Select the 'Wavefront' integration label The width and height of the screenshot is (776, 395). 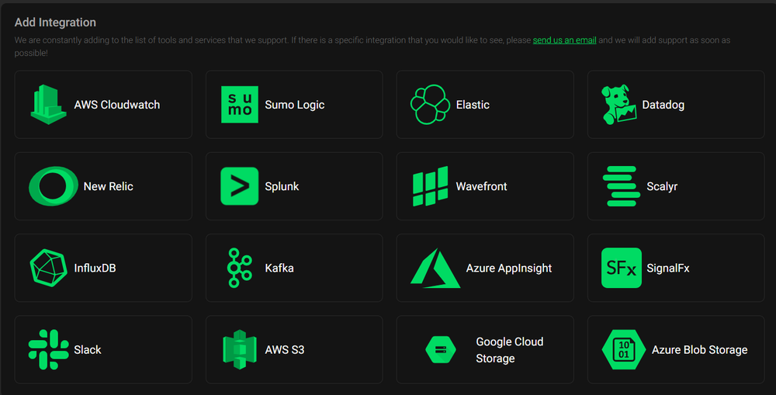coord(481,186)
